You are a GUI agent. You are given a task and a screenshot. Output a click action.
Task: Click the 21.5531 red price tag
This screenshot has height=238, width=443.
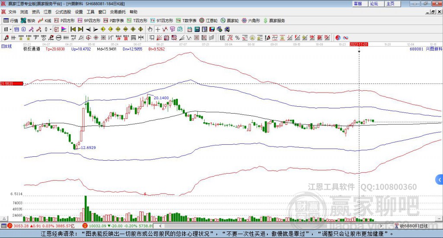point(12,84)
